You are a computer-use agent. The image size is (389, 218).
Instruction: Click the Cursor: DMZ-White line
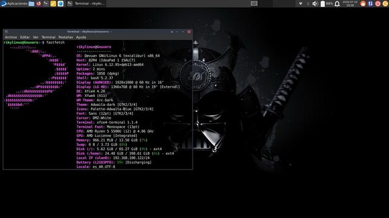(94, 118)
